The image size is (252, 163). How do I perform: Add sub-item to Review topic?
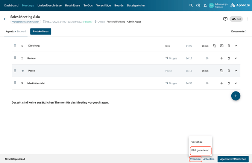click(222, 58)
